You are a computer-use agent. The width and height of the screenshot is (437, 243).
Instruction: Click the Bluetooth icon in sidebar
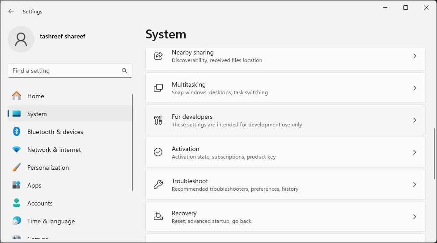point(17,132)
